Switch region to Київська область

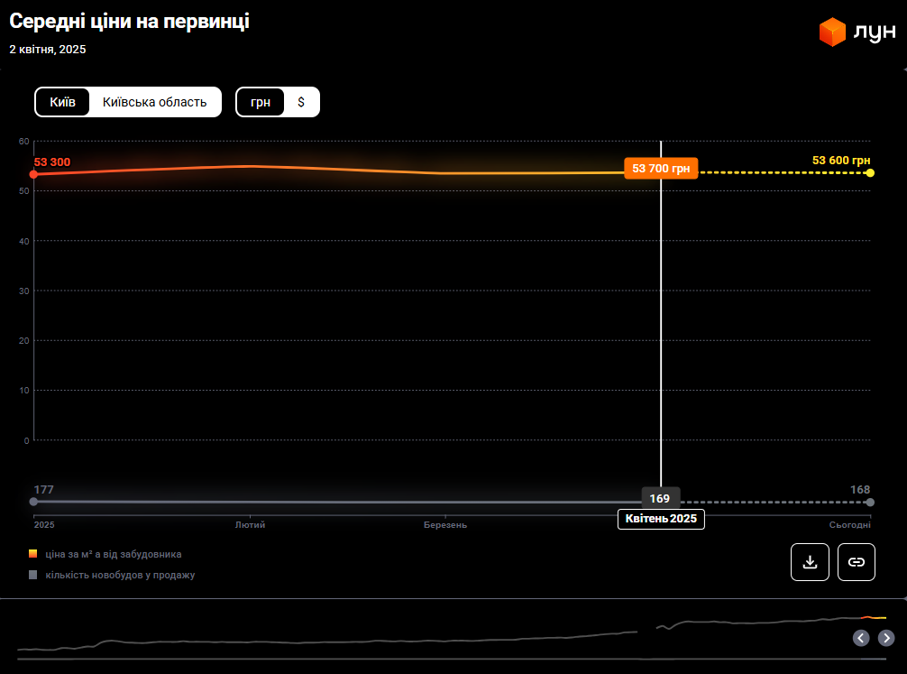click(154, 102)
